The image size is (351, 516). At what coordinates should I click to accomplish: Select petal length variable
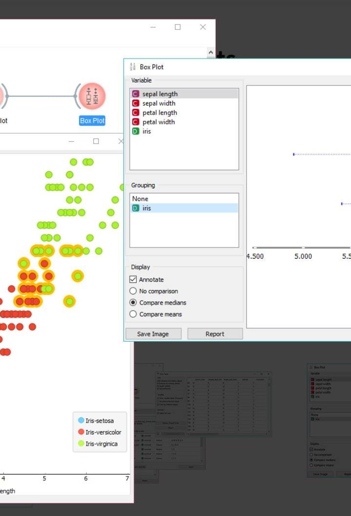184,113
